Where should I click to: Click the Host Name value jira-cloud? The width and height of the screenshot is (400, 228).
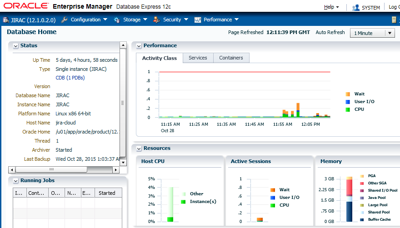65,123
